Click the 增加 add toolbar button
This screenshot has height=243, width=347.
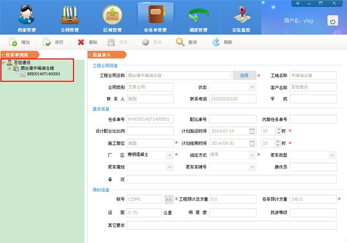[20, 42]
